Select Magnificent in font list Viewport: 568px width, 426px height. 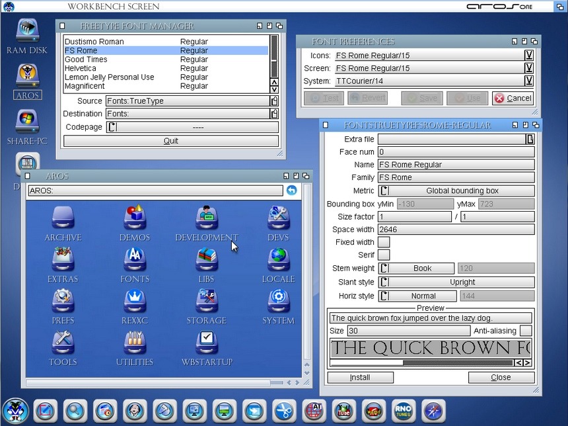pos(166,86)
